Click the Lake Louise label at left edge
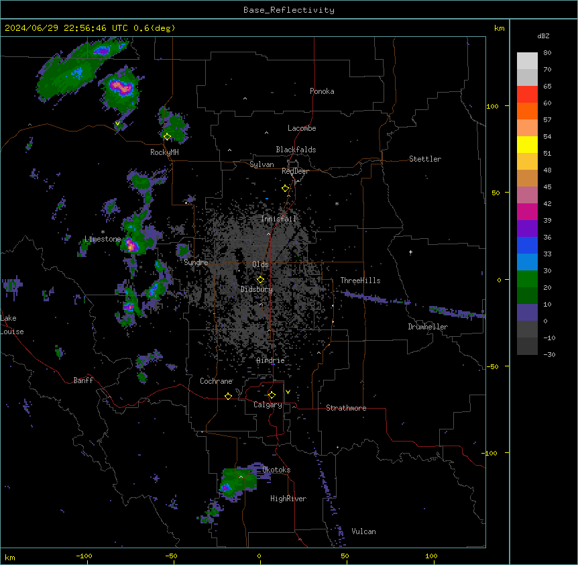The height and width of the screenshot is (565, 578). click(x=11, y=325)
